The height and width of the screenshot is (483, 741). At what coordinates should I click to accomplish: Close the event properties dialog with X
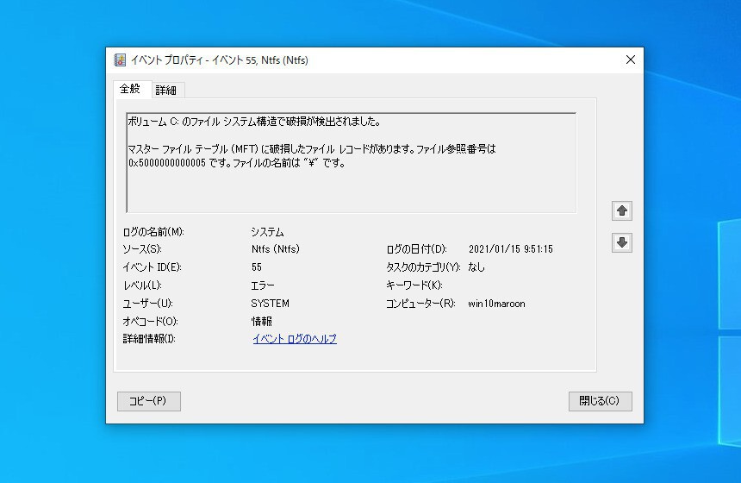631,60
